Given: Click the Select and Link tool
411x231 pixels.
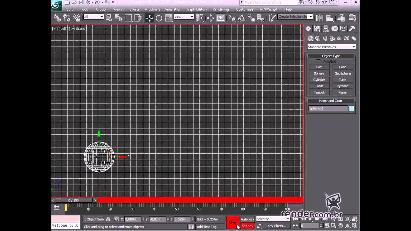Looking at the screenshot, I should coord(57,18).
